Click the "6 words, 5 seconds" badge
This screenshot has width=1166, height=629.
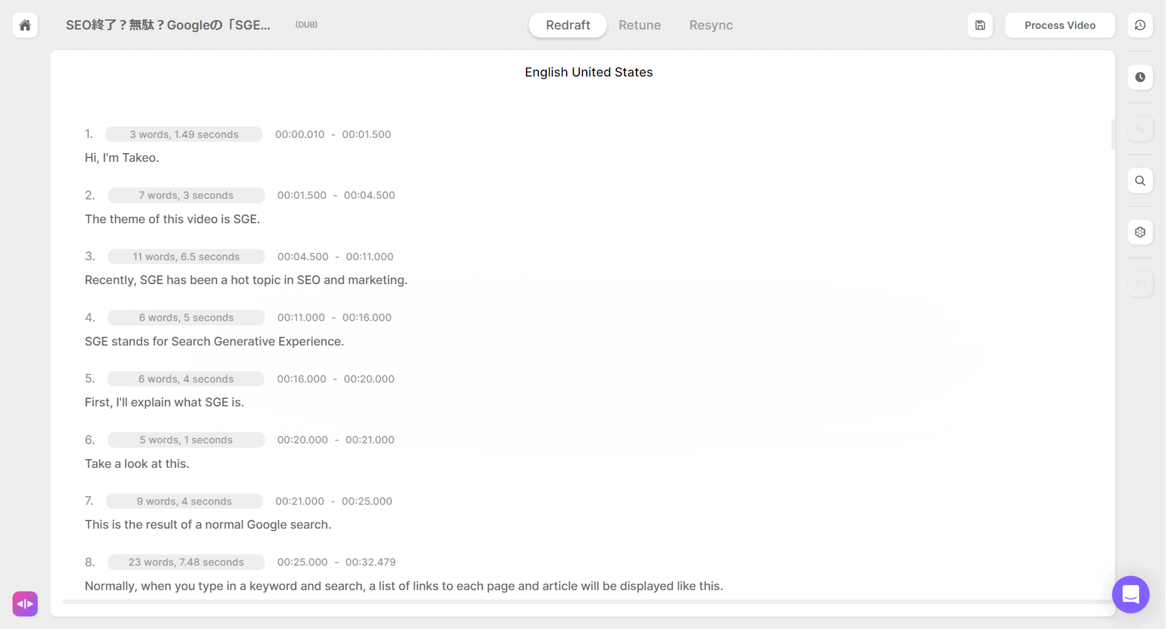click(186, 317)
